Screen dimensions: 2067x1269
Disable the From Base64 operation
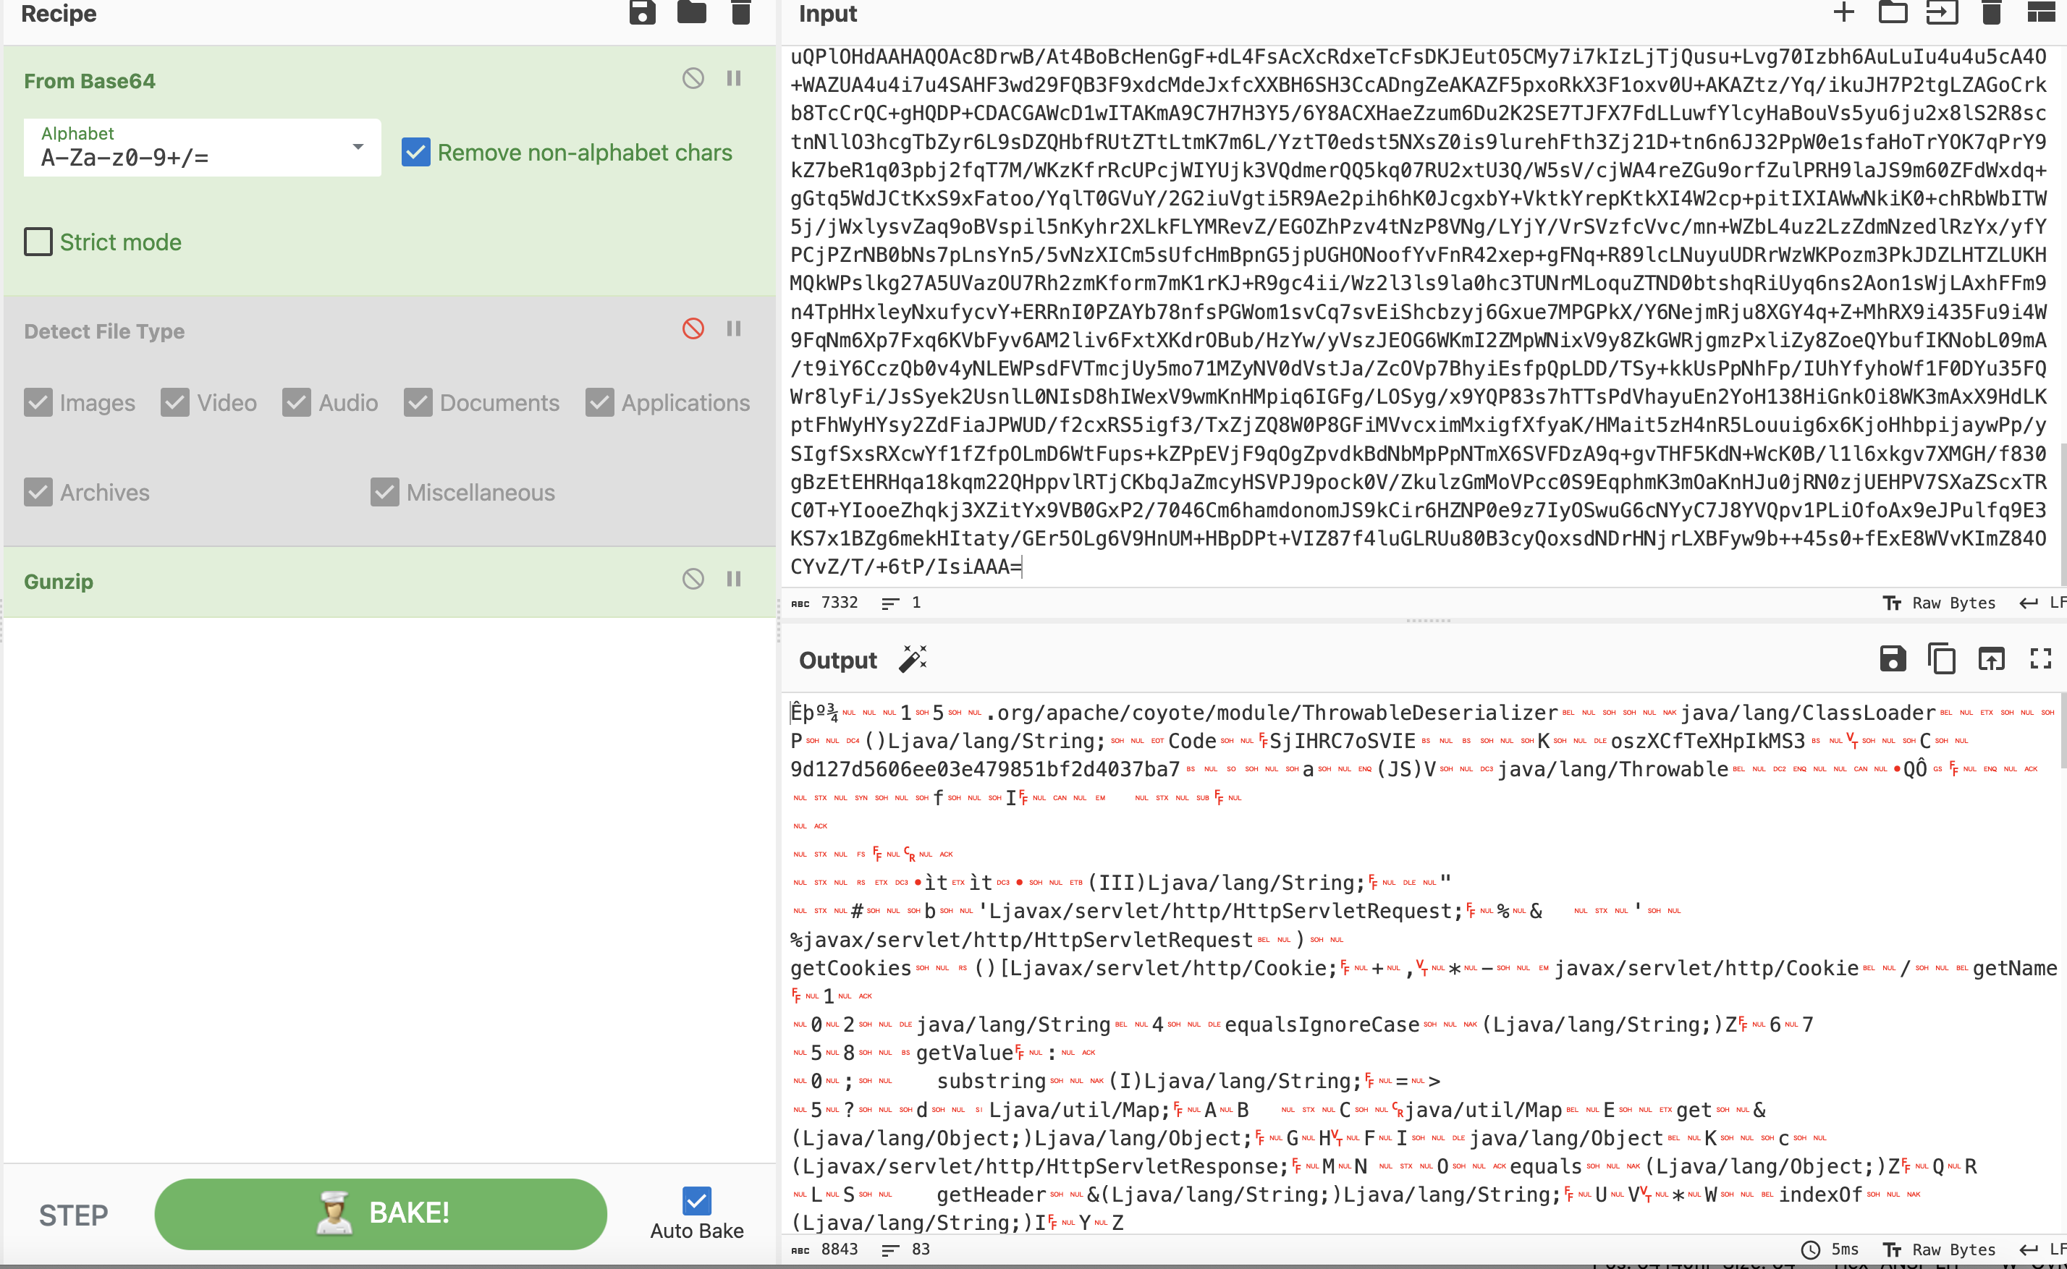[693, 79]
